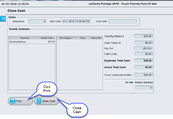
Task: Click the Start Date label
Action: [55, 21]
